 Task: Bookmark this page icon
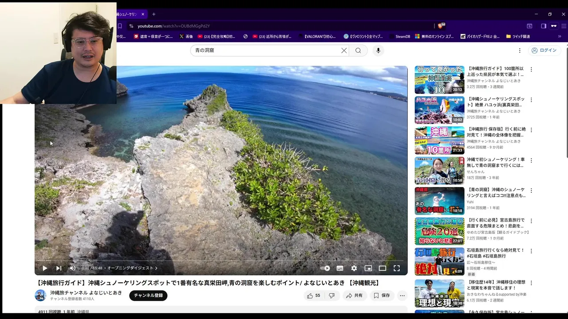coord(119,26)
